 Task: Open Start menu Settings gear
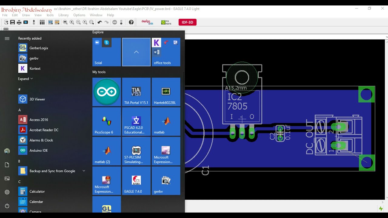[7, 192]
